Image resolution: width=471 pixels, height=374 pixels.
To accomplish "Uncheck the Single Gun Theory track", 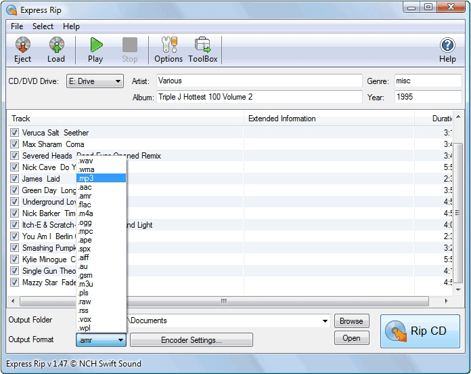I will point(14,271).
